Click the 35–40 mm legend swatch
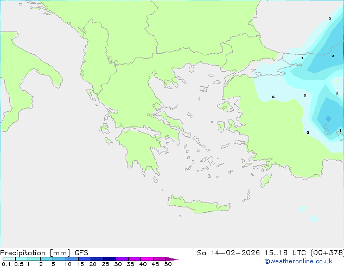 (x=134, y=259)
